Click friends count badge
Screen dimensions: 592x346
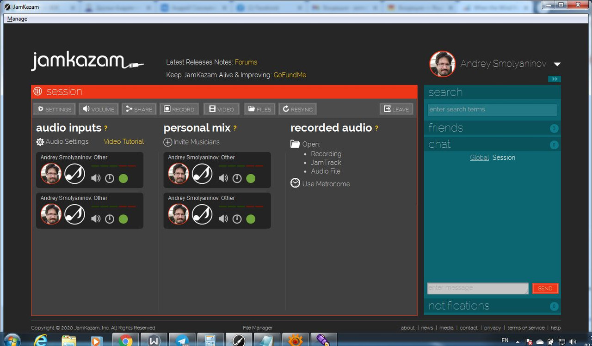point(554,128)
